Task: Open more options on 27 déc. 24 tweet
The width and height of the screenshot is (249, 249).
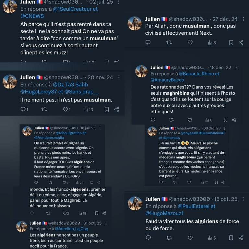Action: (x=243, y=19)
